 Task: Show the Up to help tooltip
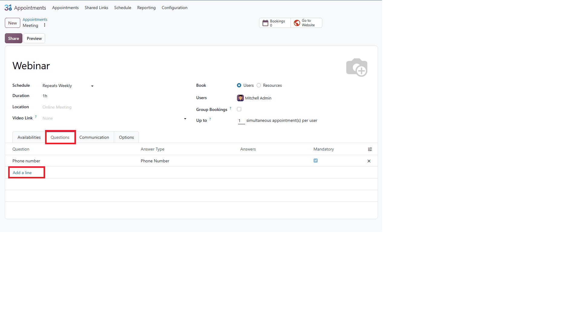210,119
